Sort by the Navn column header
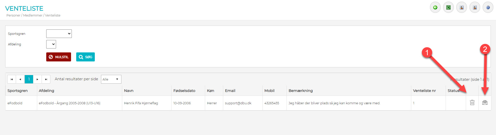 tap(129, 91)
